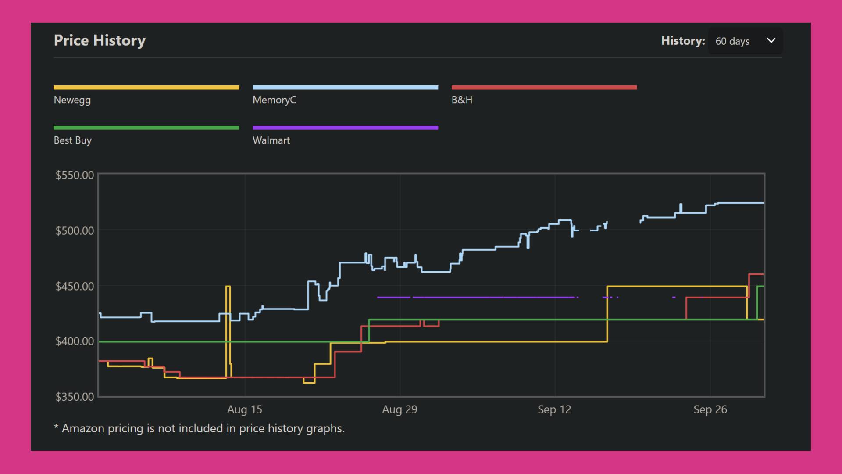
Task: Open the History 60 days dropdown
Action: point(745,41)
